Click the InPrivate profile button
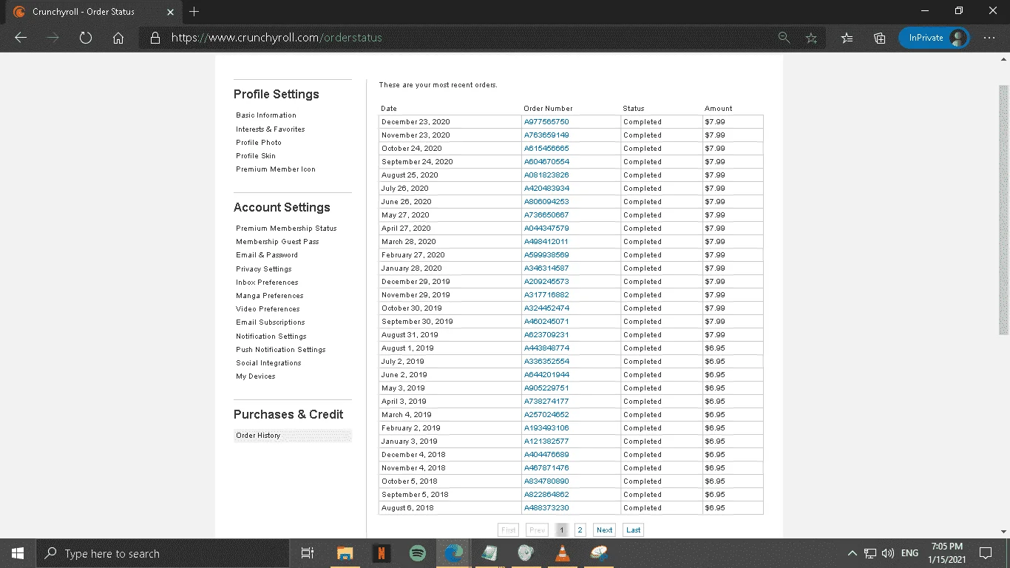1010x568 pixels. 934,38
